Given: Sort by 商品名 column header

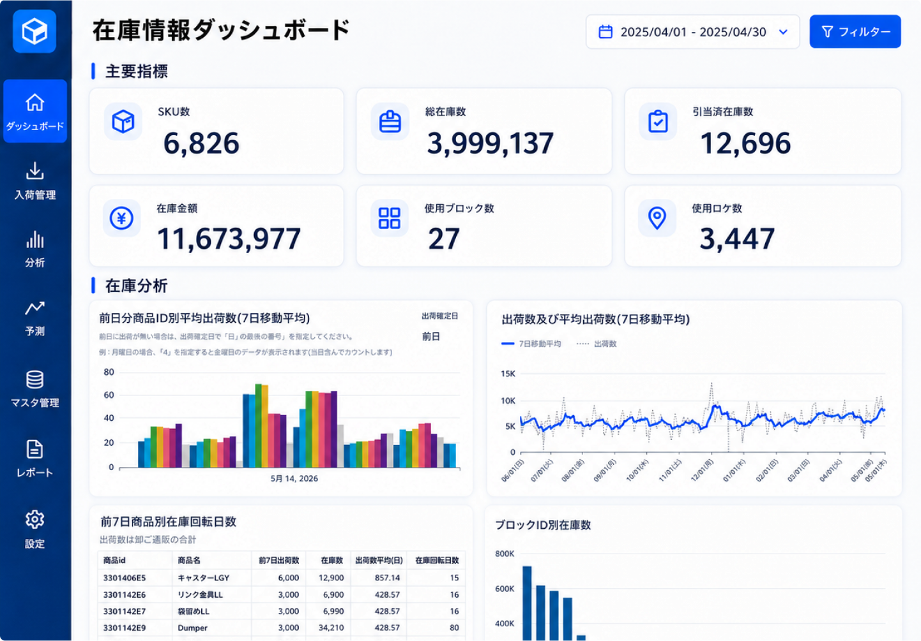Looking at the screenshot, I should pos(189,560).
